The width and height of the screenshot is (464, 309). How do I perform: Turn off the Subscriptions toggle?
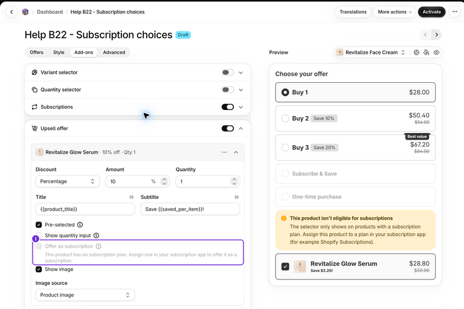point(228,107)
